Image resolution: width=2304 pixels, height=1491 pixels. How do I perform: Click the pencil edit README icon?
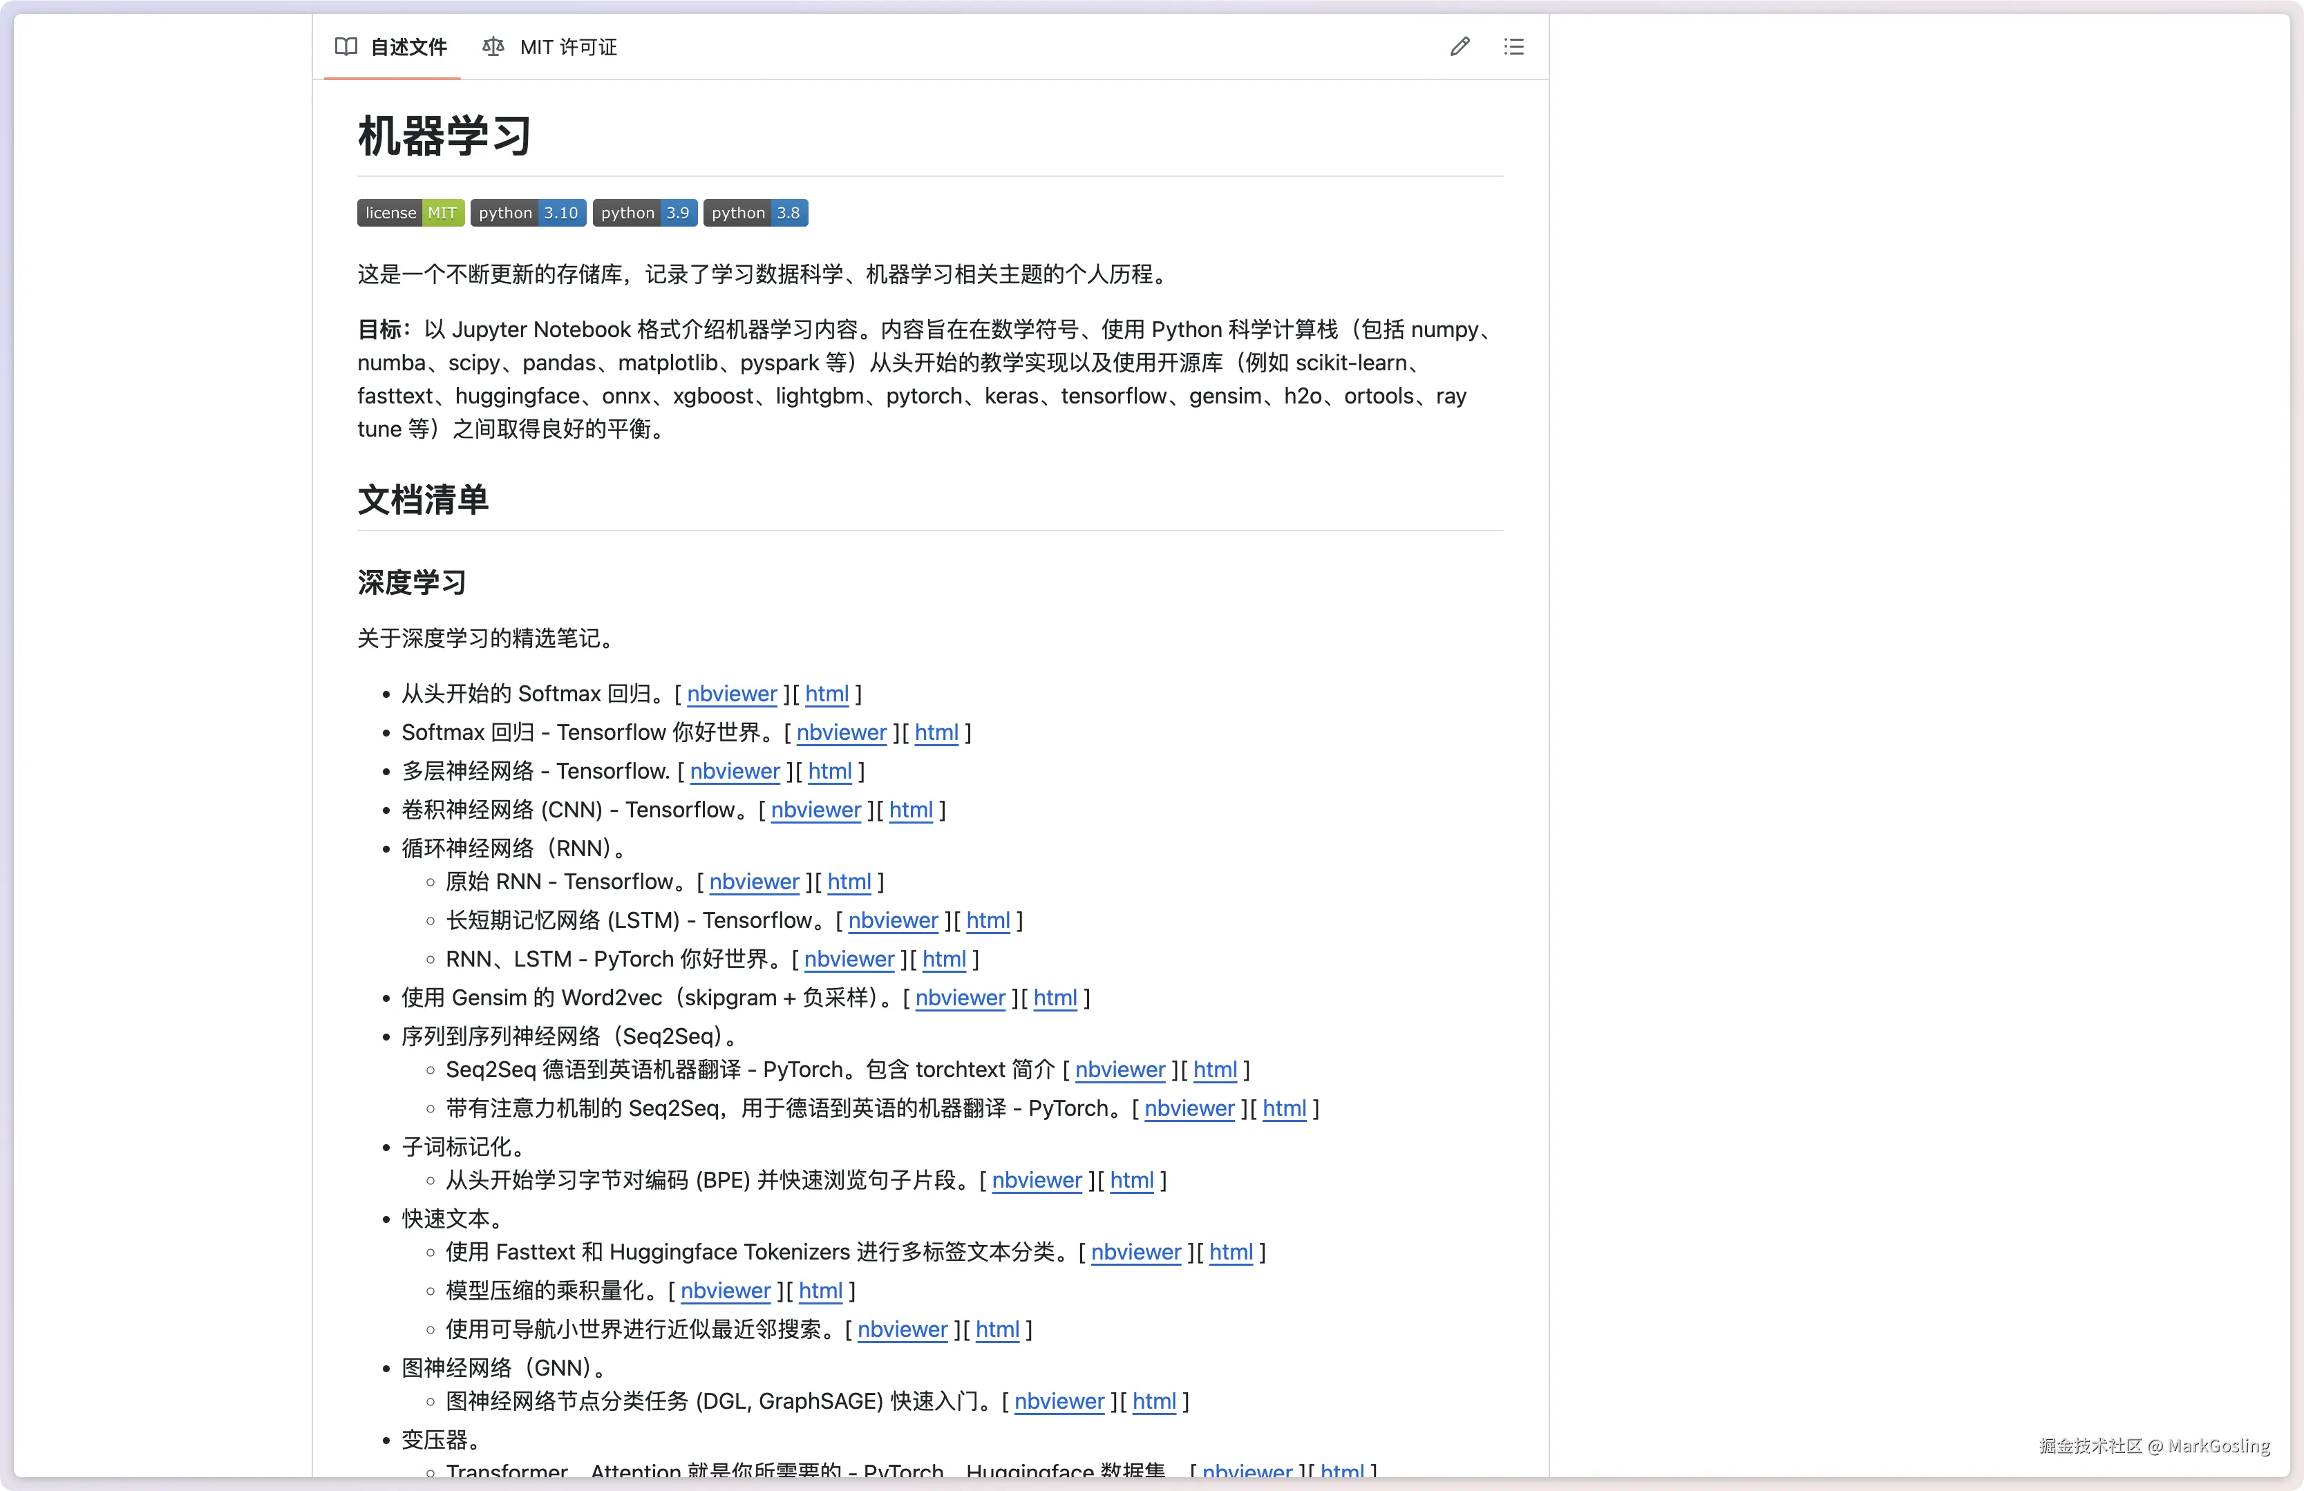1460,46
